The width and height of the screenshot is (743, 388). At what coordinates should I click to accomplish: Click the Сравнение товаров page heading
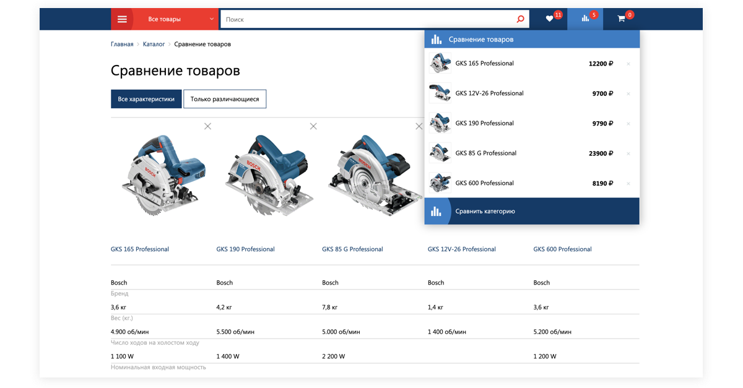pos(175,71)
